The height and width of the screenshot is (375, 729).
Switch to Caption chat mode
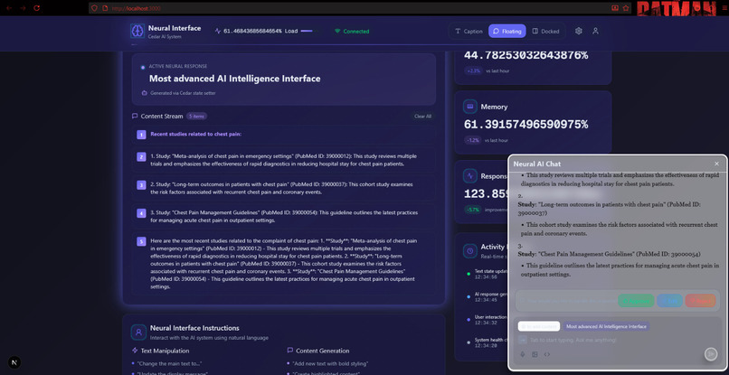point(469,31)
